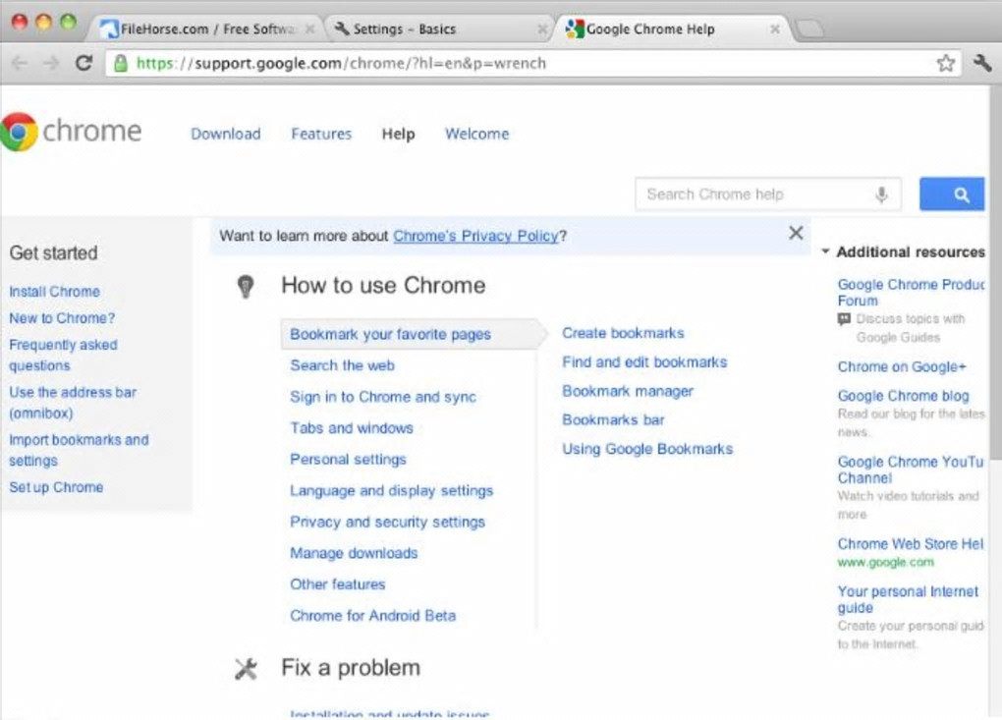Click the Install Chrome link
The image size is (1002, 720).
[54, 292]
